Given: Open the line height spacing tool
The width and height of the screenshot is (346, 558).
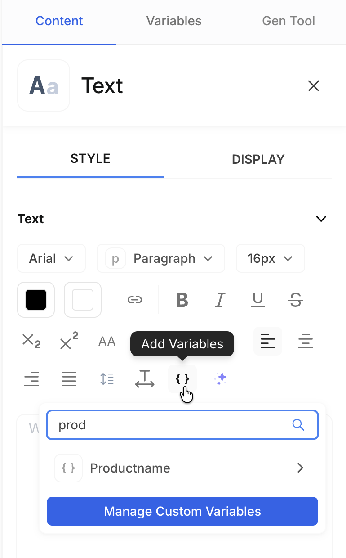Looking at the screenshot, I should tap(107, 379).
